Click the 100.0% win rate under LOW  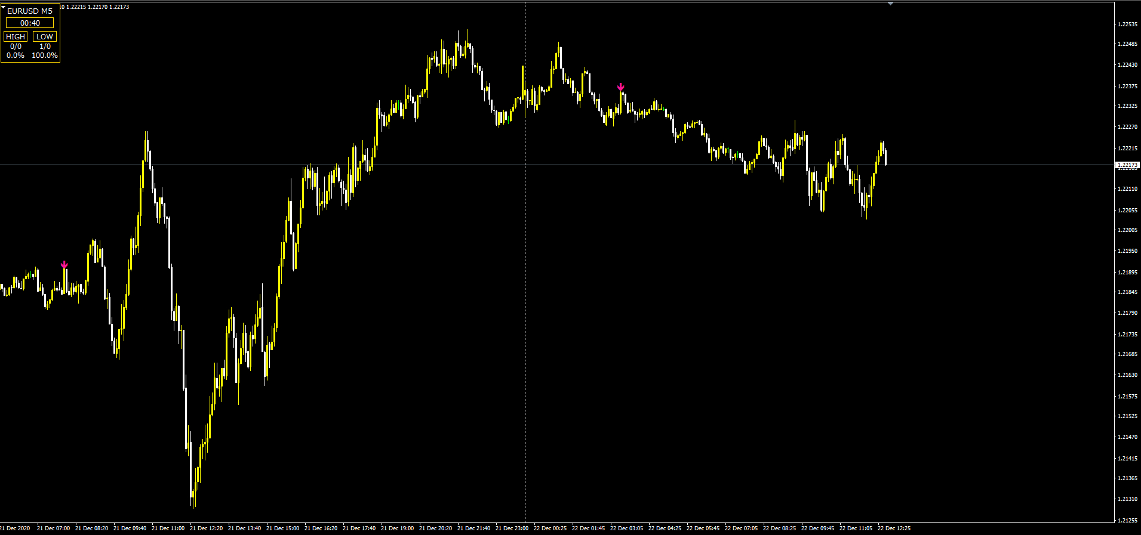45,55
